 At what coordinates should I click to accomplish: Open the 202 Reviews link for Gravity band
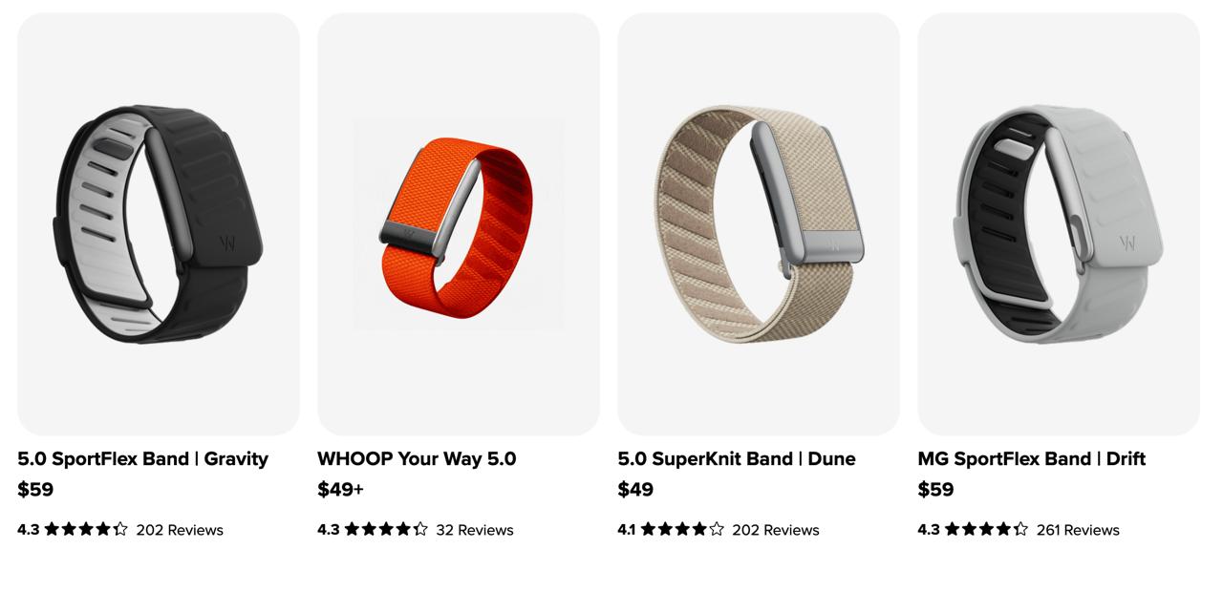tap(180, 530)
